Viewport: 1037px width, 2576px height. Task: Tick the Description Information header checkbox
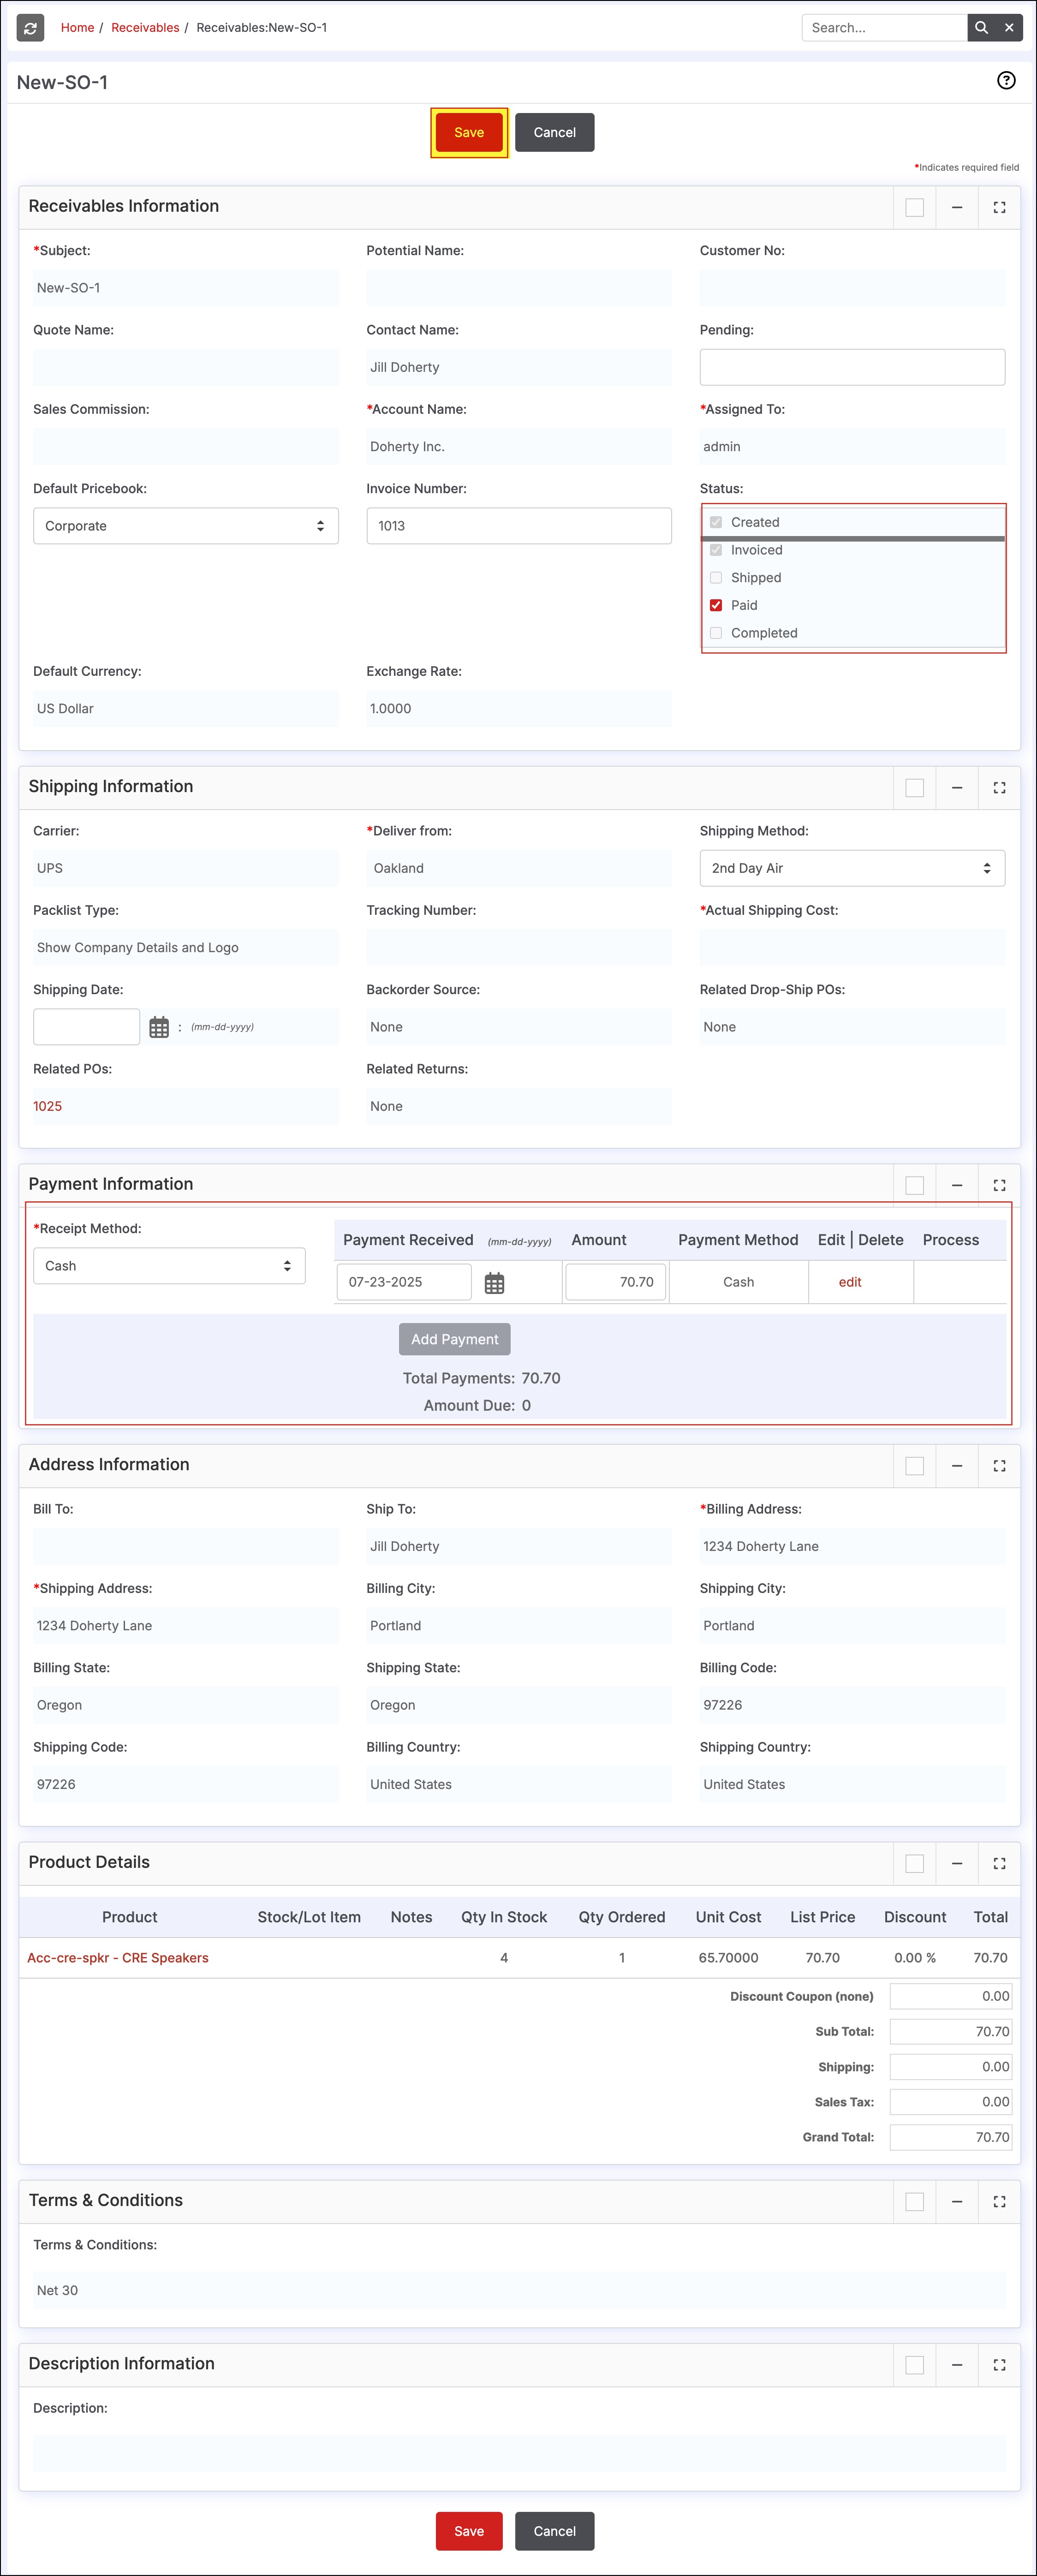pos(914,2365)
